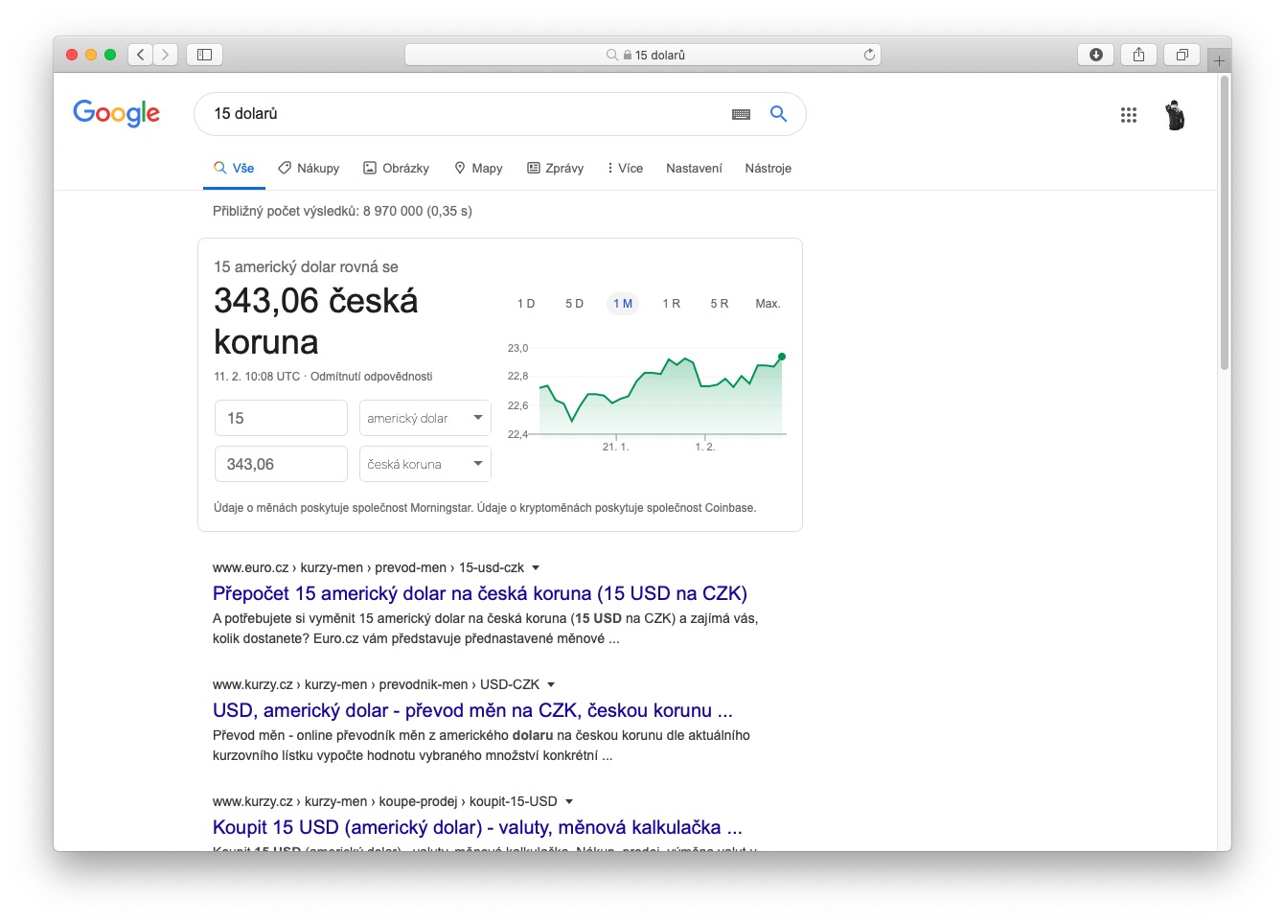Click Safari's reload page icon
The height and width of the screenshot is (922, 1285).
coord(869,55)
